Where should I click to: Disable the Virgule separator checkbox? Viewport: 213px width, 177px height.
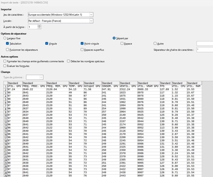pyautogui.click(x=47, y=44)
